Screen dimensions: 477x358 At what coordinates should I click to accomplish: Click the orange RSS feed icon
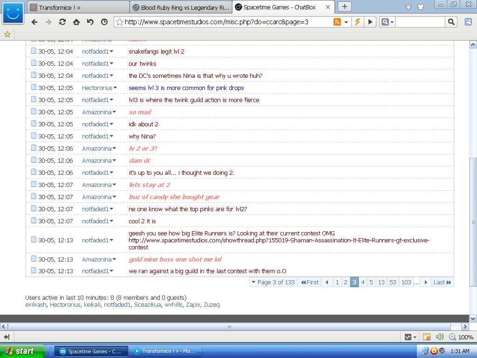pos(337,22)
